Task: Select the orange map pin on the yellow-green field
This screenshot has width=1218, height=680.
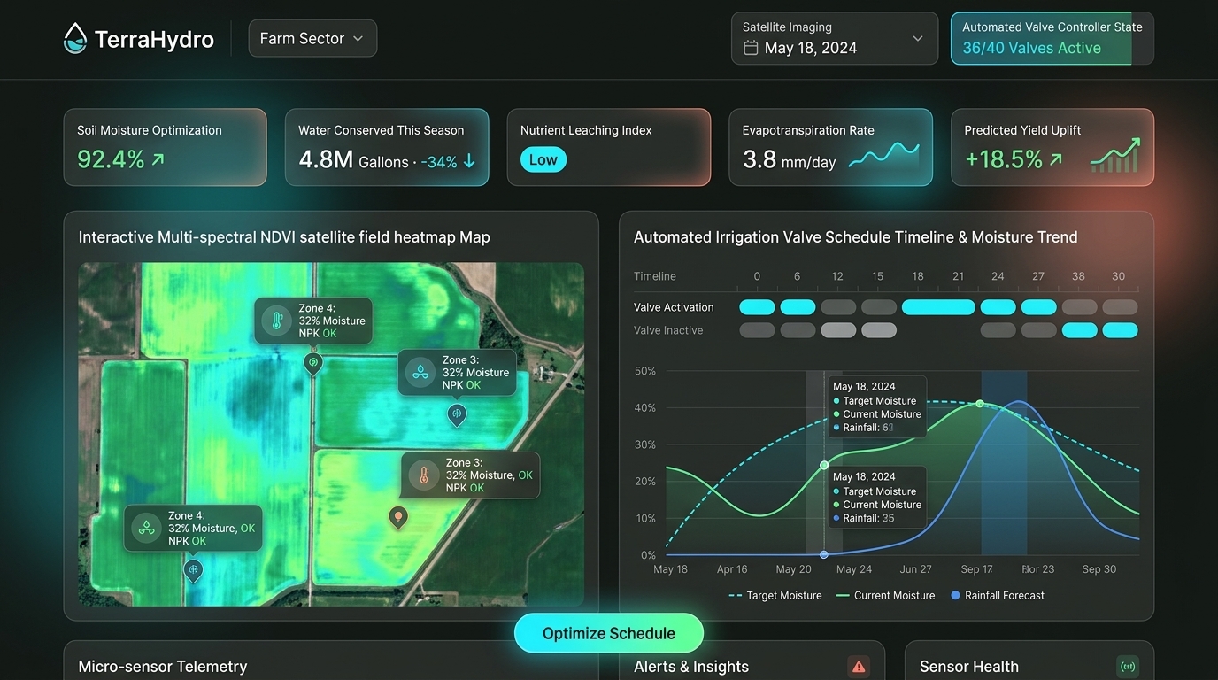Action: pyautogui.click(x=398, y=517)
